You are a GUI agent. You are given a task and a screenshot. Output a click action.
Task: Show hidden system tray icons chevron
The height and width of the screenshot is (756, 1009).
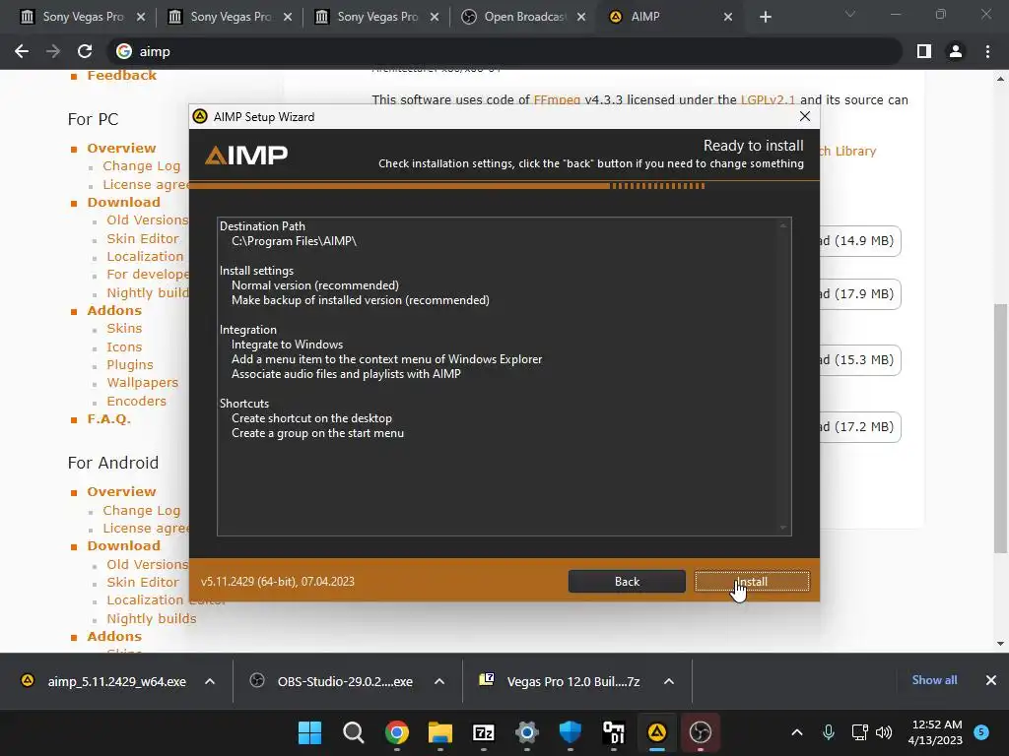pyautogui.click(x=796, y=732)
